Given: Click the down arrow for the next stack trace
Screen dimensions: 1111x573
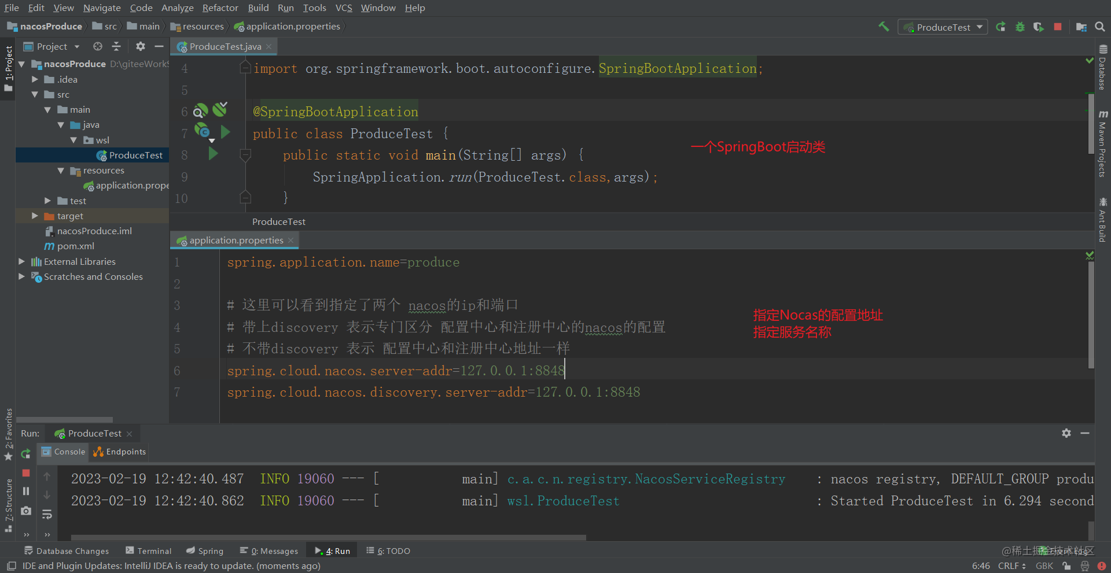Looking at the screenshot, I should 47,495.
